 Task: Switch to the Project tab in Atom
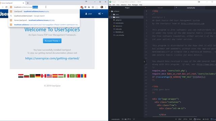click(x=127, y=8)
